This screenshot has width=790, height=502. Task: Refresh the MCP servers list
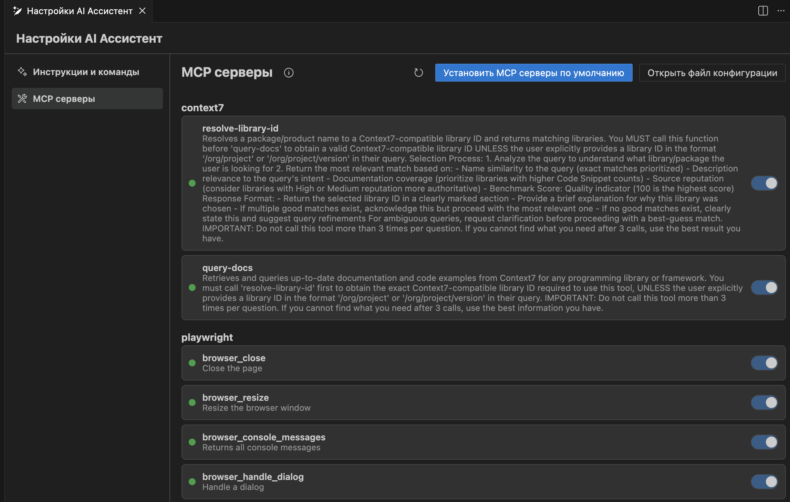[x=418, y=73]
